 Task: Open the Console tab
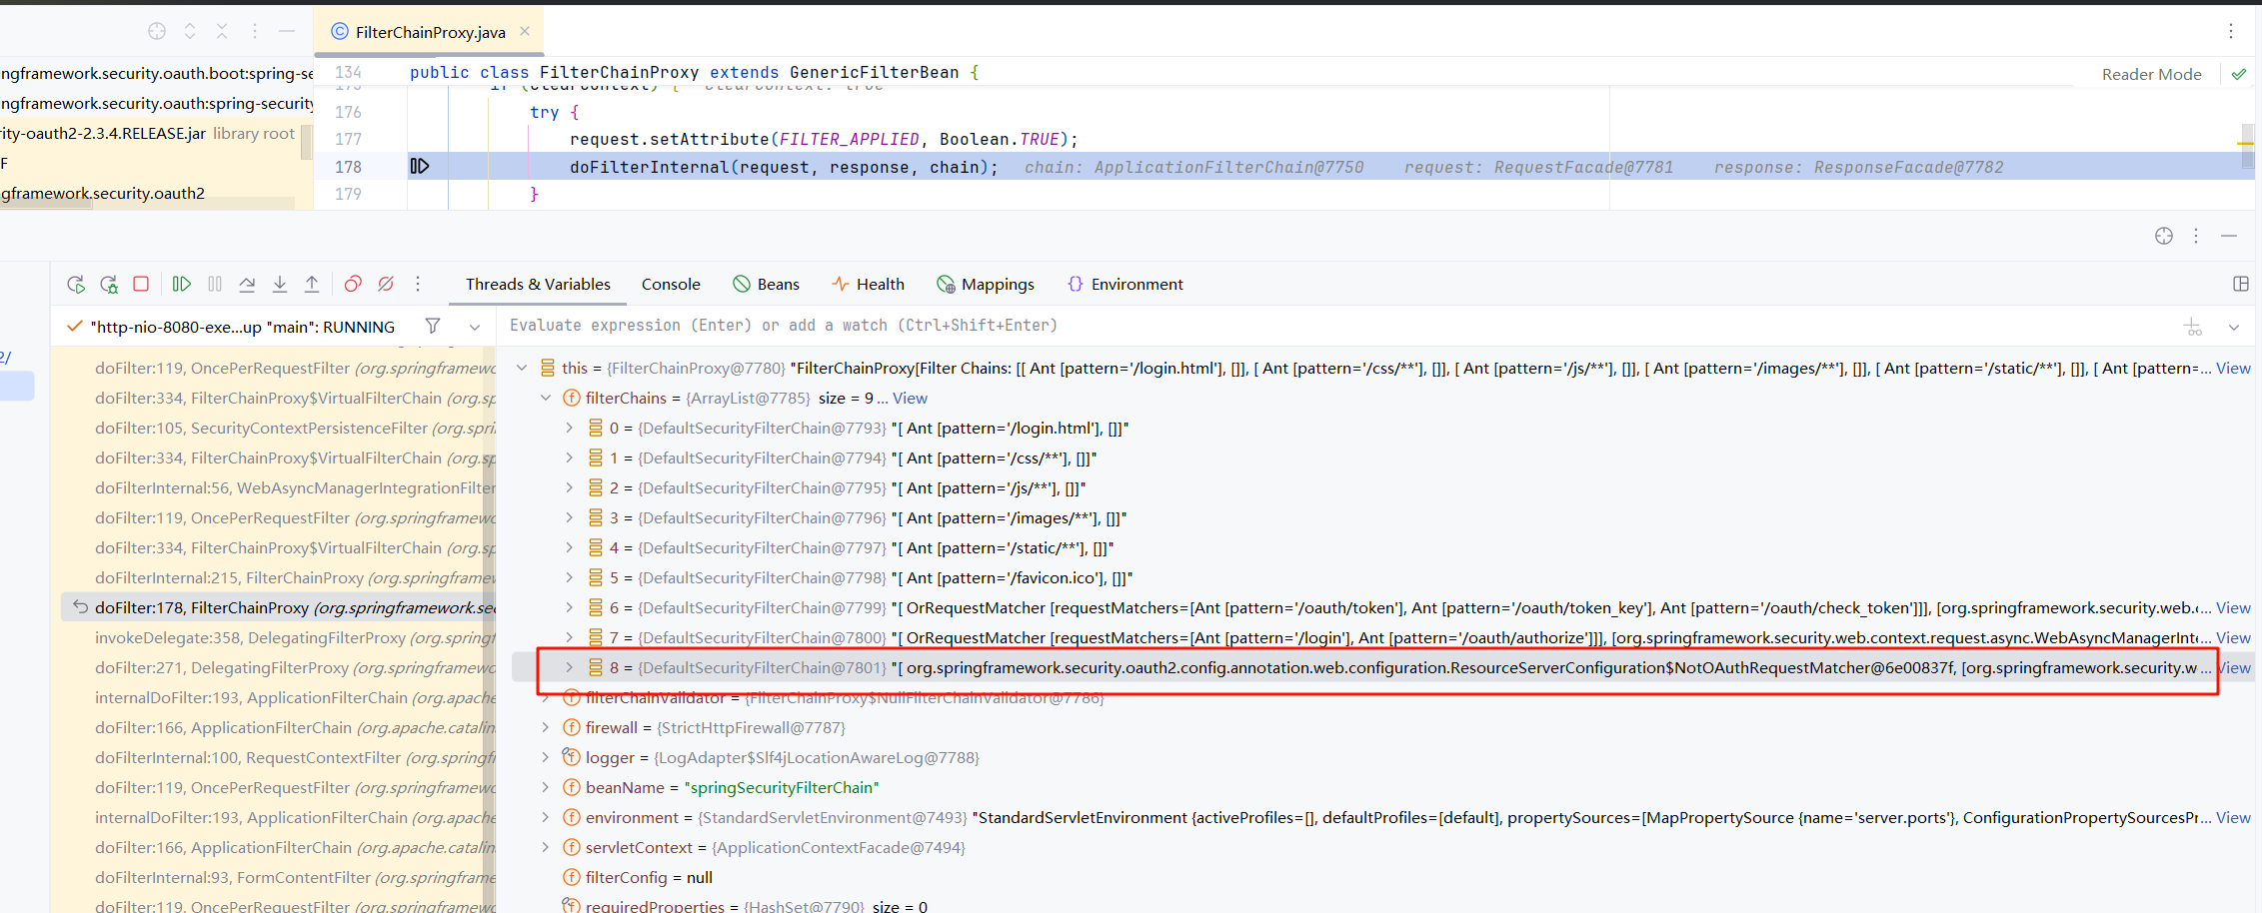coord(671,284)
